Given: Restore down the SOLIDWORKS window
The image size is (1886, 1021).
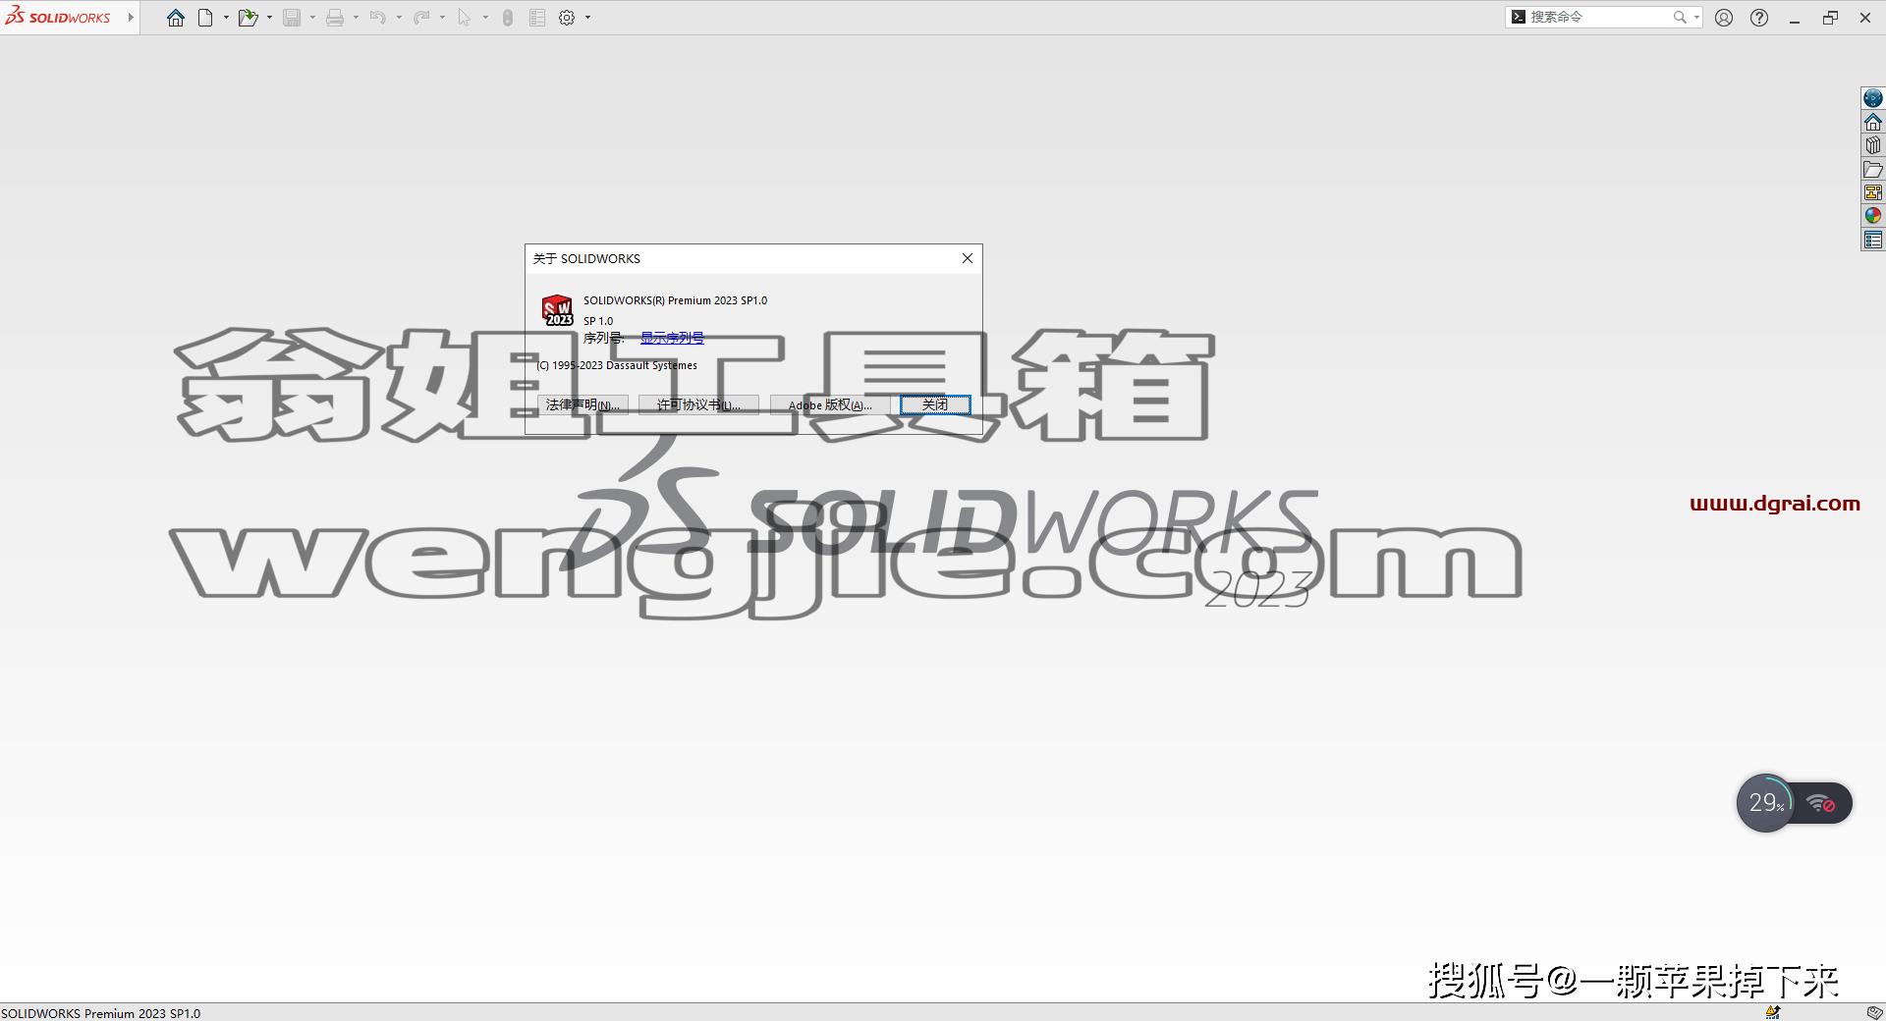Looking at the screenshot, I should click(x=1830, y=18).
